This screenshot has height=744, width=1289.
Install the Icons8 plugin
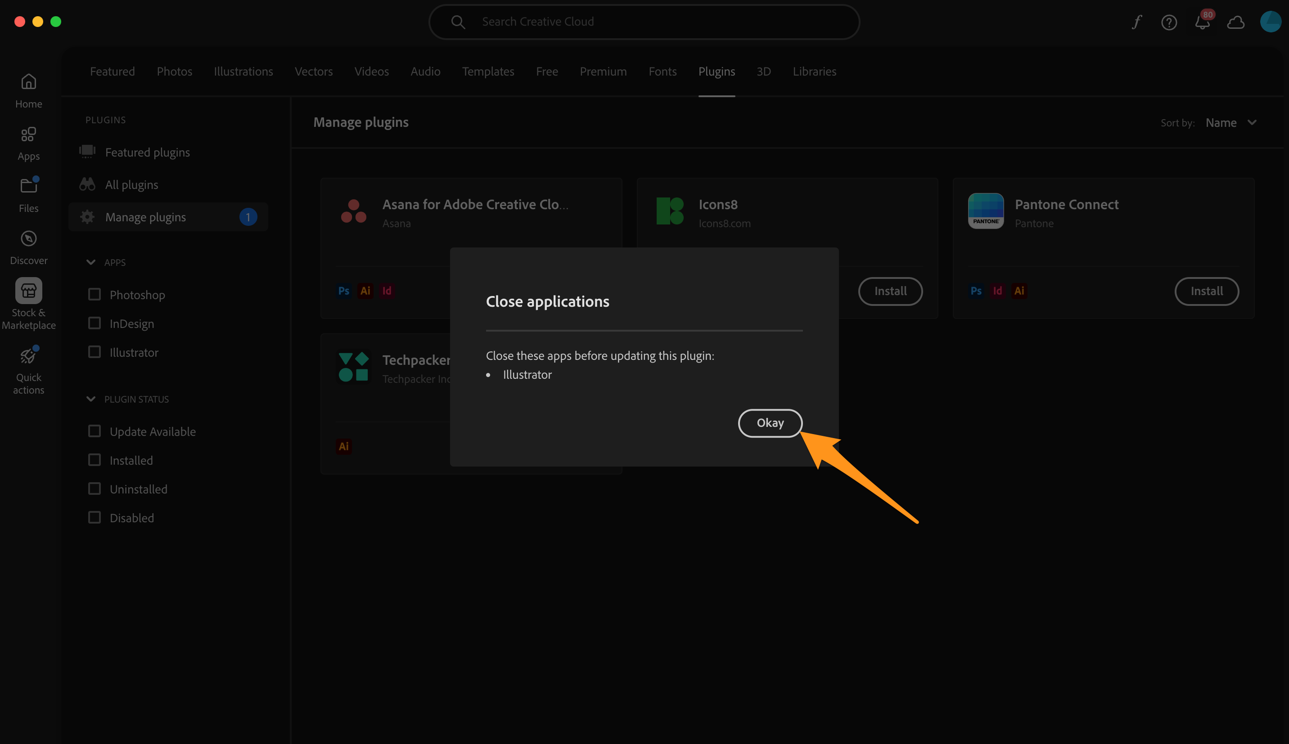pyautogui.click(x=890, y=291)
